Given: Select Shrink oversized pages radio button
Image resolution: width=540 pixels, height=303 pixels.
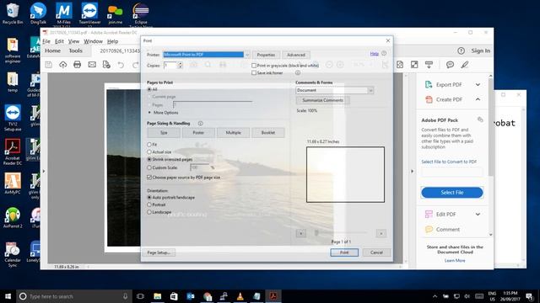Looking at the screenshot, I should [x=149, y=159].
